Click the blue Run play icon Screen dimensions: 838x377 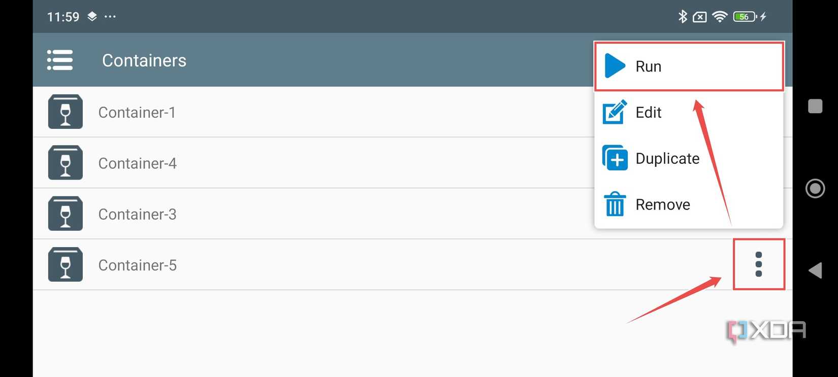tap(615, 66)
